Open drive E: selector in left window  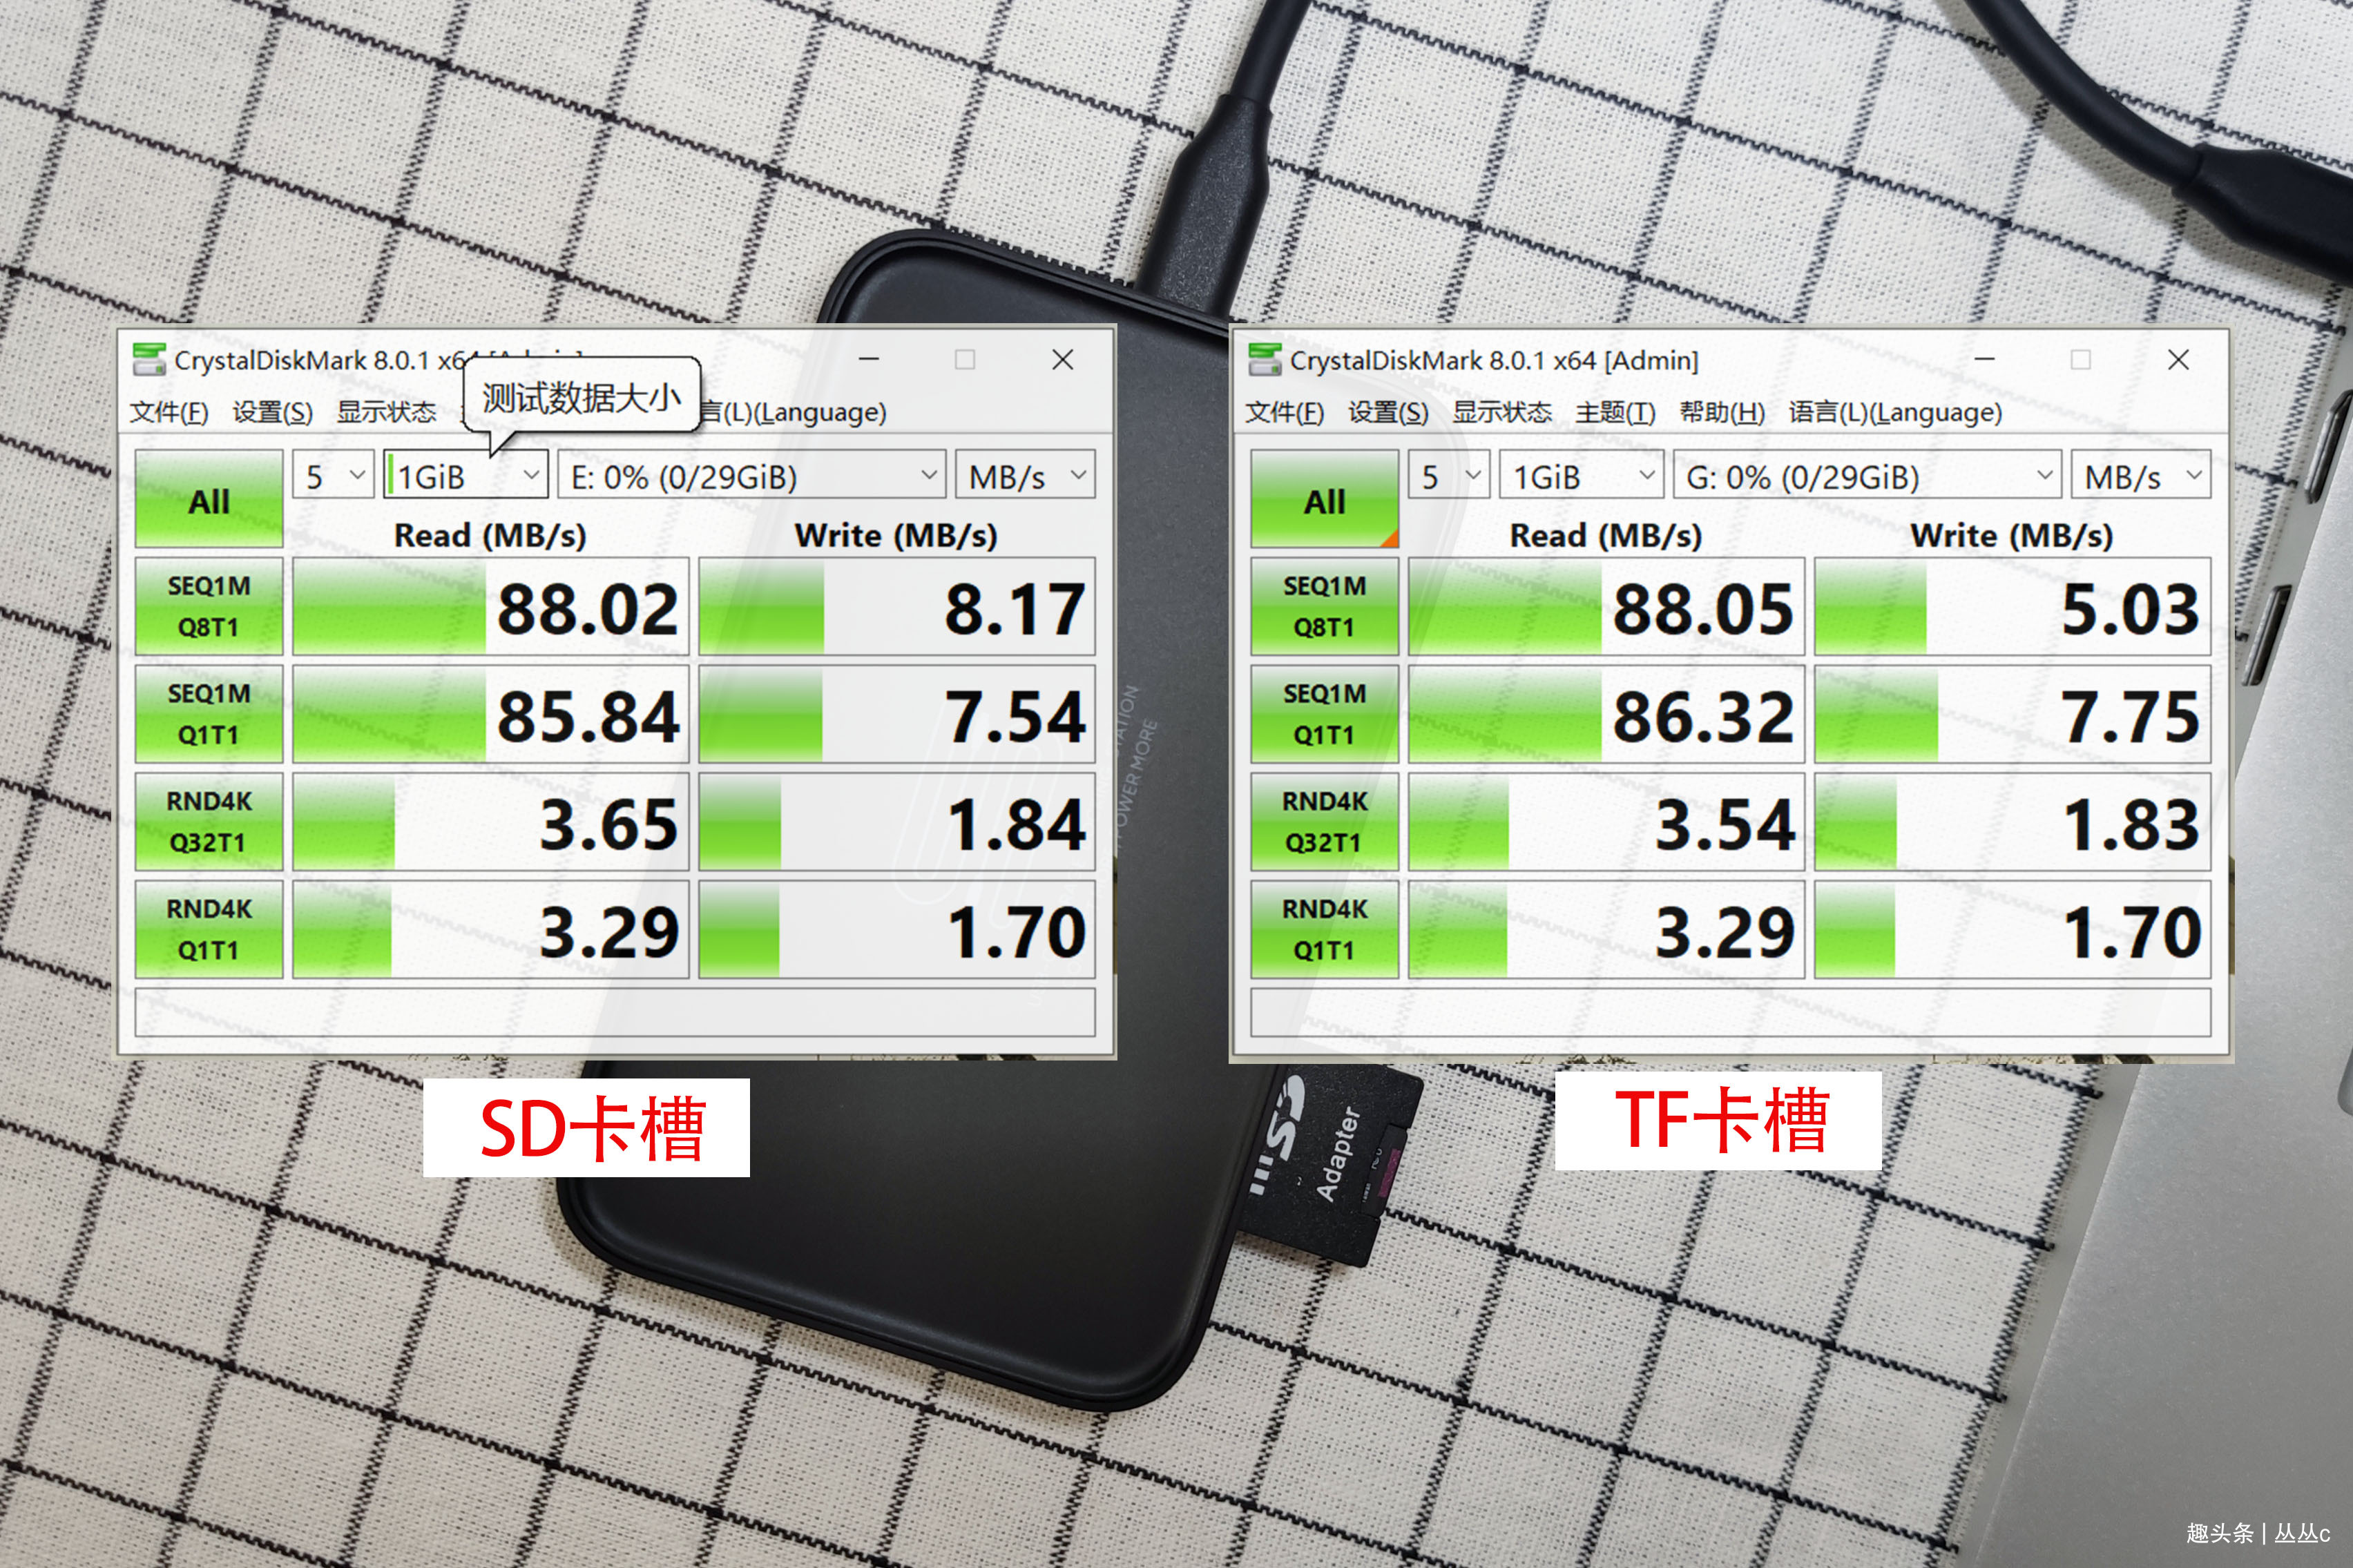[x=752, y=475]
